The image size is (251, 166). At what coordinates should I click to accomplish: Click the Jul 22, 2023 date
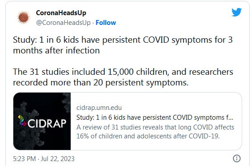point(58,159)
